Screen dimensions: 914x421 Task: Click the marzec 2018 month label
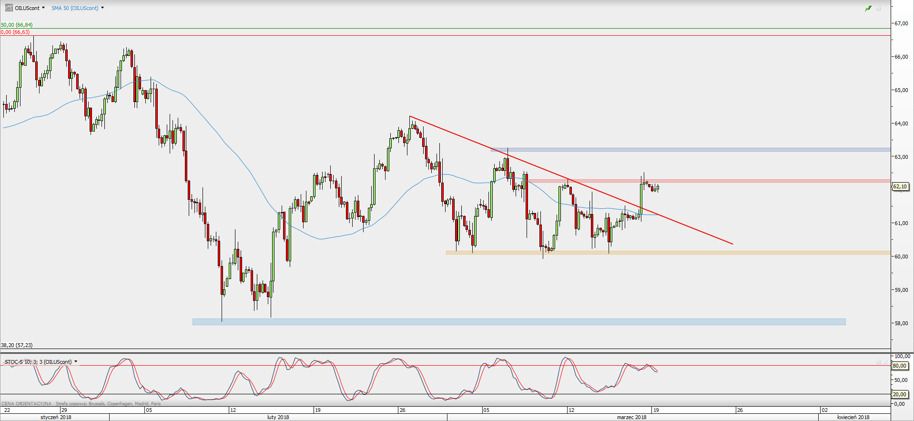631,417
